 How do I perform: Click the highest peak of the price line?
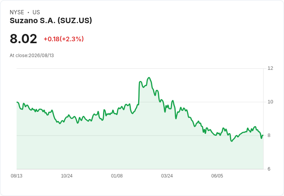(x=149, y=78)
